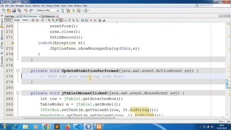The image size is (231, 130).
Task: Click the vertical scrollbar thumb of the editor
Action: 227,84
